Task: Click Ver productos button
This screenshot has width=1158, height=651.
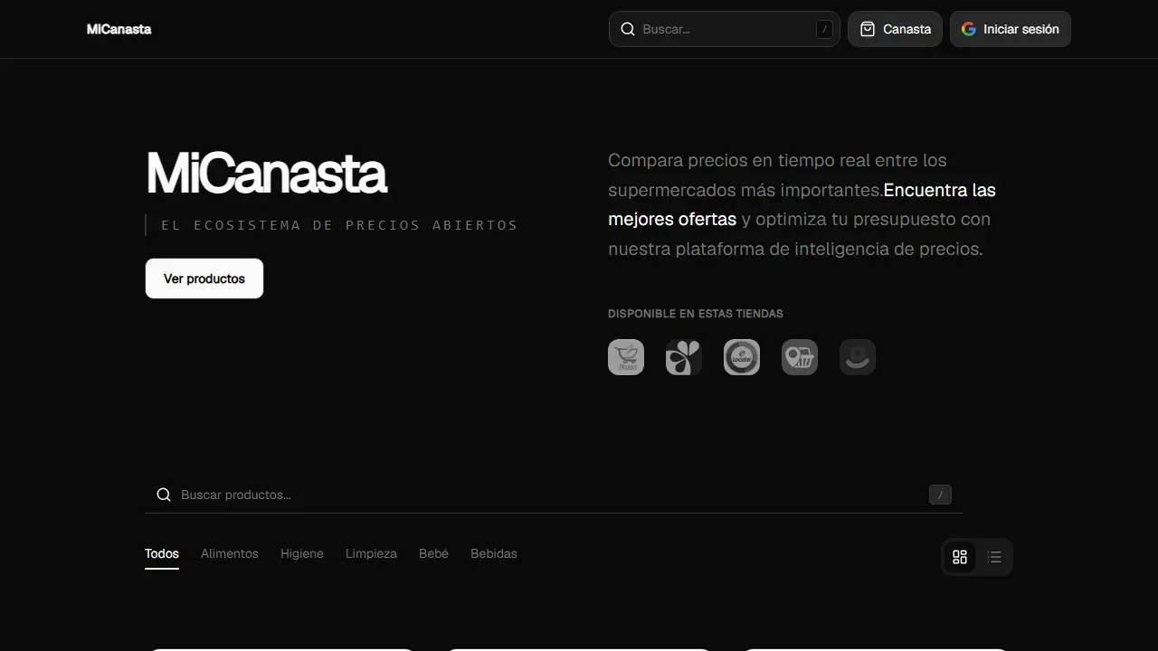Action: click(204, 278)
